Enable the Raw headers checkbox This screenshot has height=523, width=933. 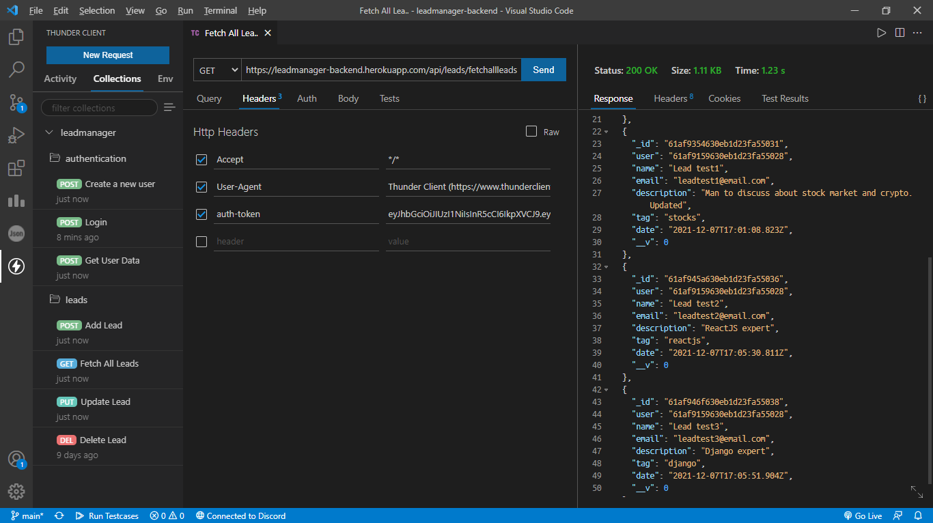pos(531,131)
